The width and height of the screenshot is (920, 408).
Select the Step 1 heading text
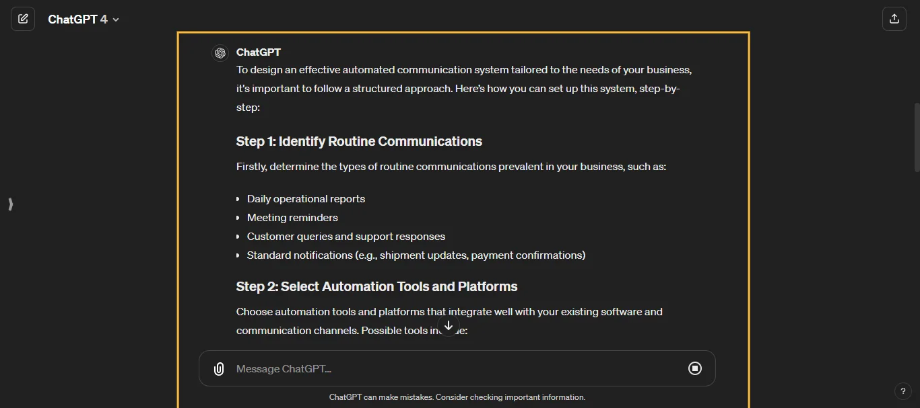click(359, 141)
